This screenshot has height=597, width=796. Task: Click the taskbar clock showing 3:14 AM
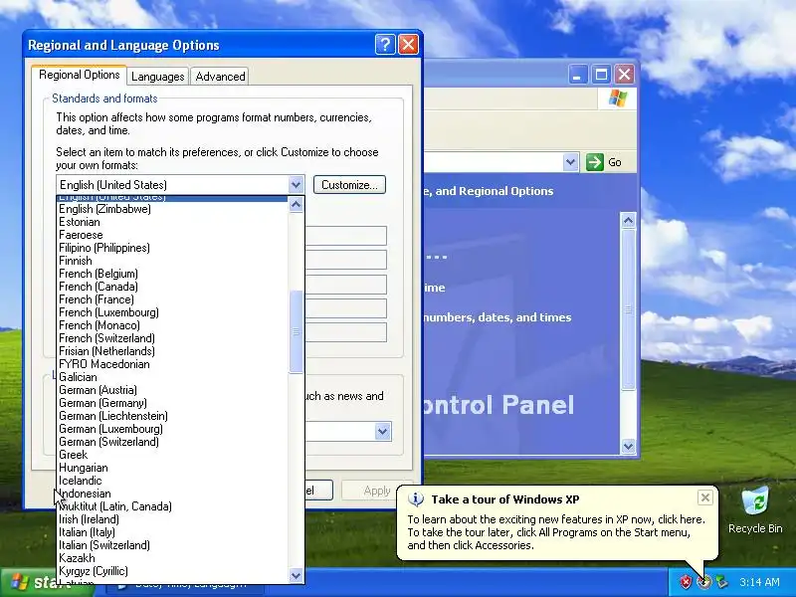[759, 582]
